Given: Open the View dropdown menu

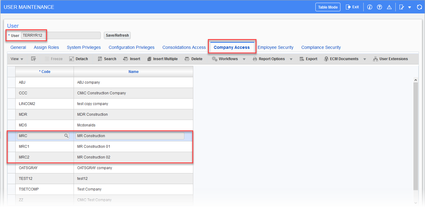Looking at the screenshot, I should coord(17,59).
